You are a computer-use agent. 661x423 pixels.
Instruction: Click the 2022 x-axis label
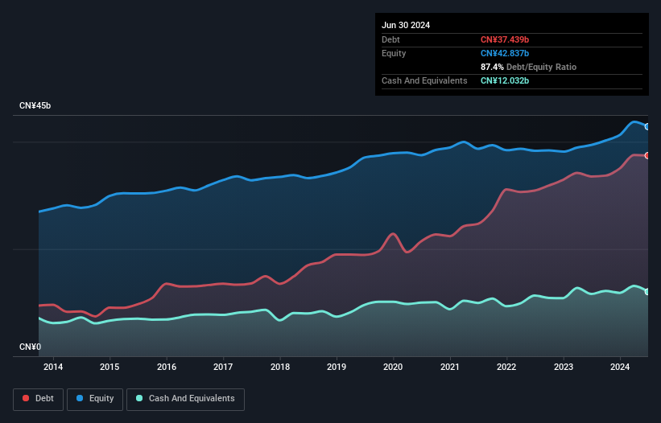506,367
